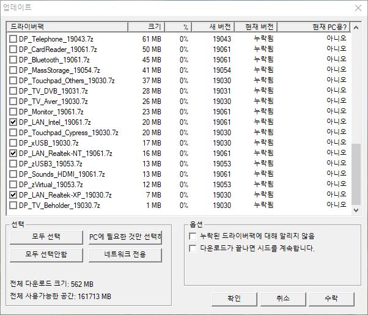The image size is (368, 315).
Task: Uncheck the DP_LAN_Intel_19061.7z driver pack
Action: pyautogui.click(x=13, y=122)
